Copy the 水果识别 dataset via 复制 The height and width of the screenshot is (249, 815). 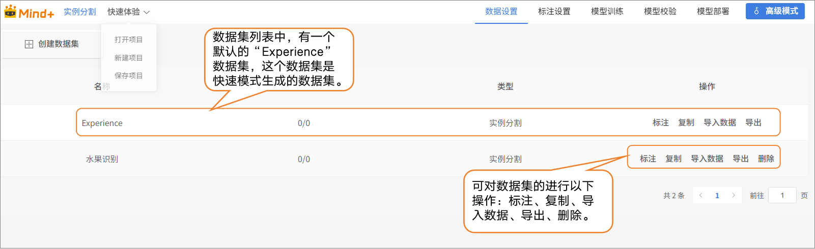(x=673, y=159)
